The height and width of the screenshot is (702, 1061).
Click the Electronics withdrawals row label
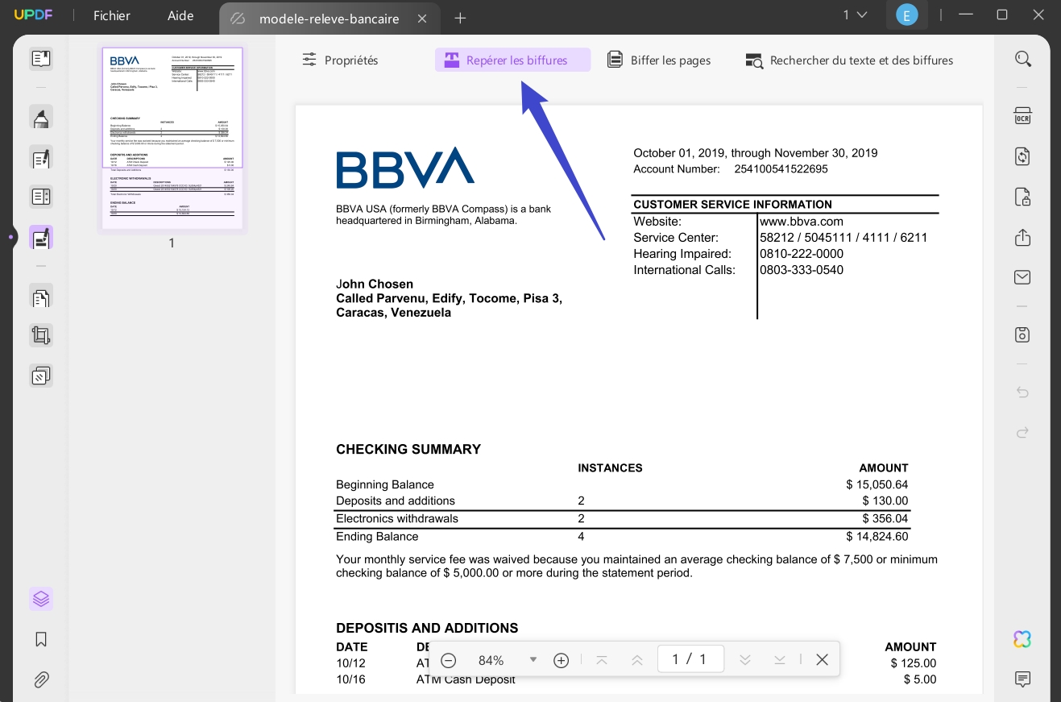[397, 519]
